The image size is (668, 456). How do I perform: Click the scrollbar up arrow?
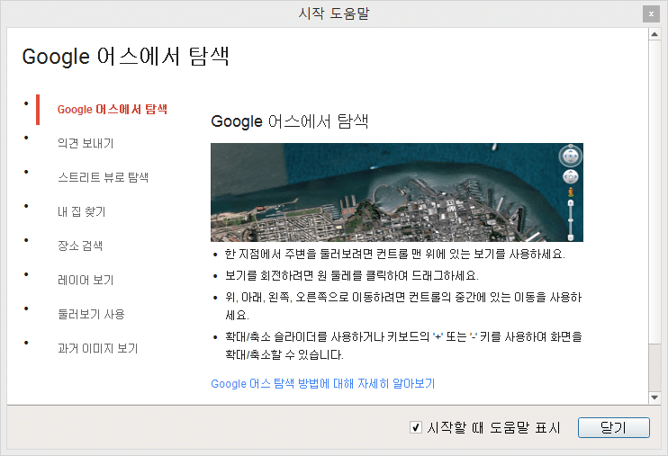pos(654,35)
